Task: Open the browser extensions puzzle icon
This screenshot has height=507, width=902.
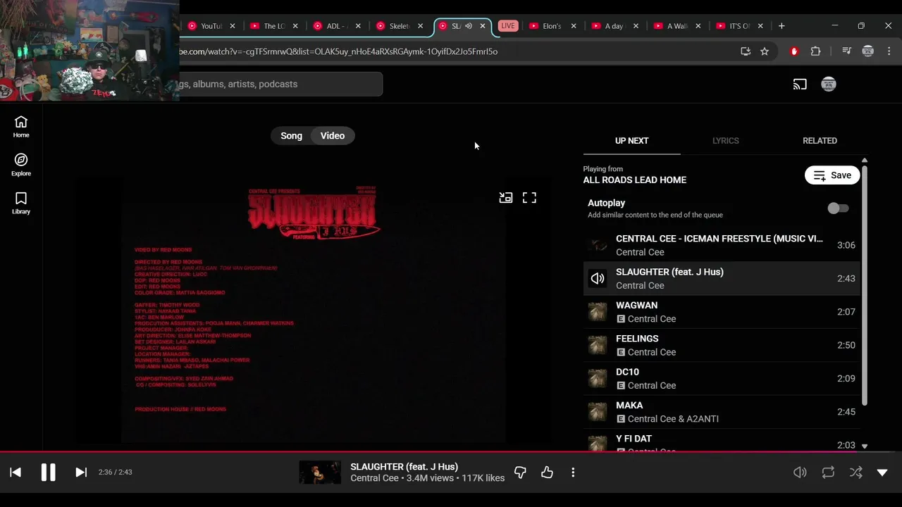Action: 815,51
